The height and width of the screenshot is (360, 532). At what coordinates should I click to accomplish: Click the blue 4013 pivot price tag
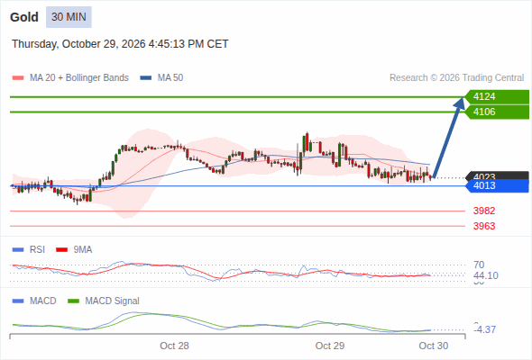pos(498,186)
